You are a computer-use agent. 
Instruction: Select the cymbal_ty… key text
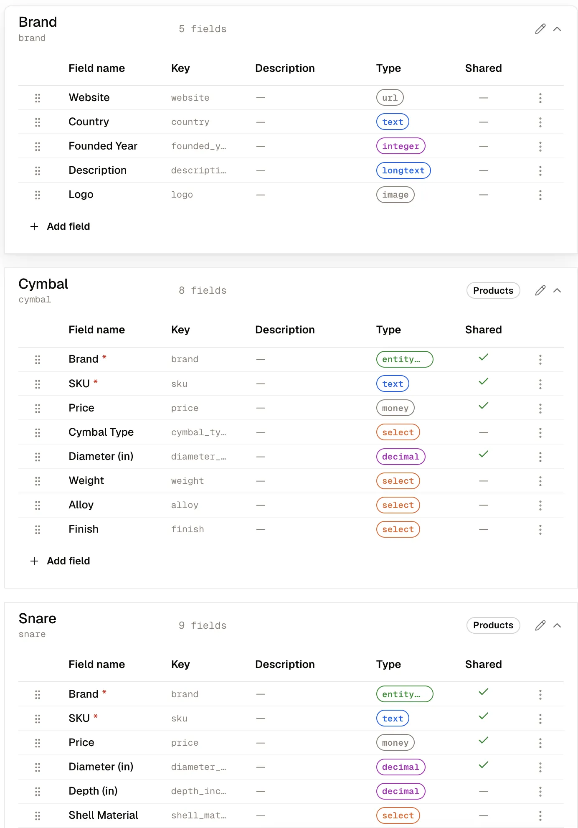coord(199,432)
